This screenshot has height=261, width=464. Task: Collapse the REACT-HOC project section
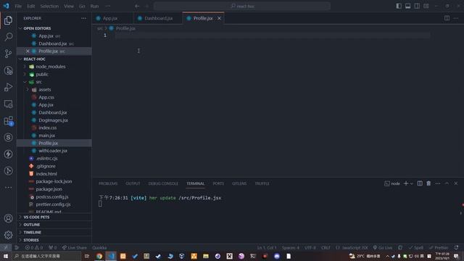20,59
